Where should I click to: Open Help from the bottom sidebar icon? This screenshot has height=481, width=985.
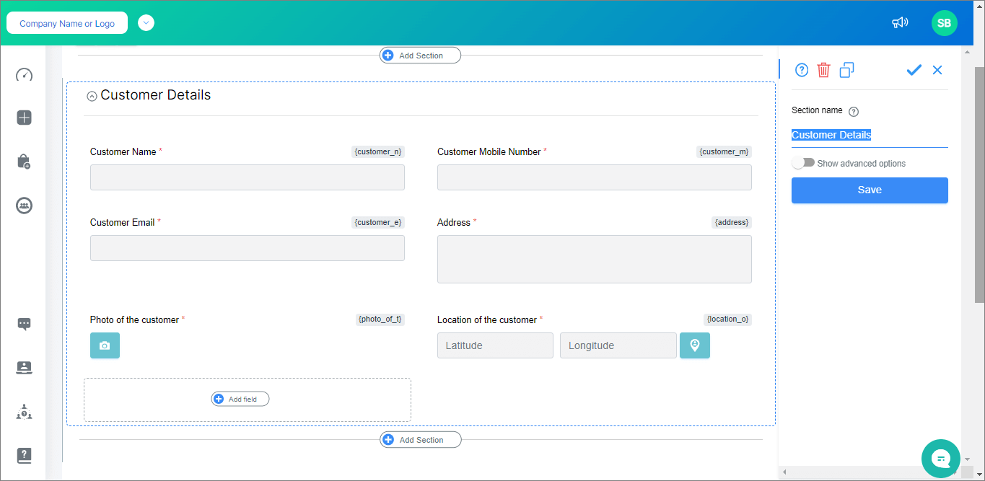click(24, 455)
